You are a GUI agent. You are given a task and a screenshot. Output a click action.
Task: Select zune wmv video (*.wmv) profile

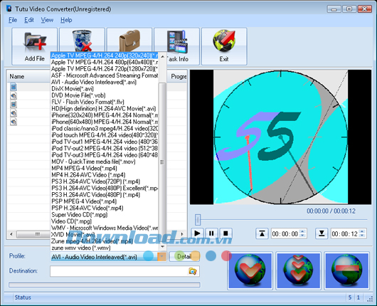(105, 248)
